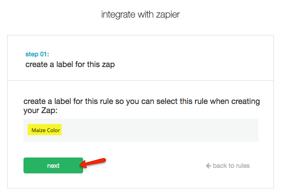Click the blue step 01 label
The width and height of the screenshot is (281, 196).
(x=37, y=54)
